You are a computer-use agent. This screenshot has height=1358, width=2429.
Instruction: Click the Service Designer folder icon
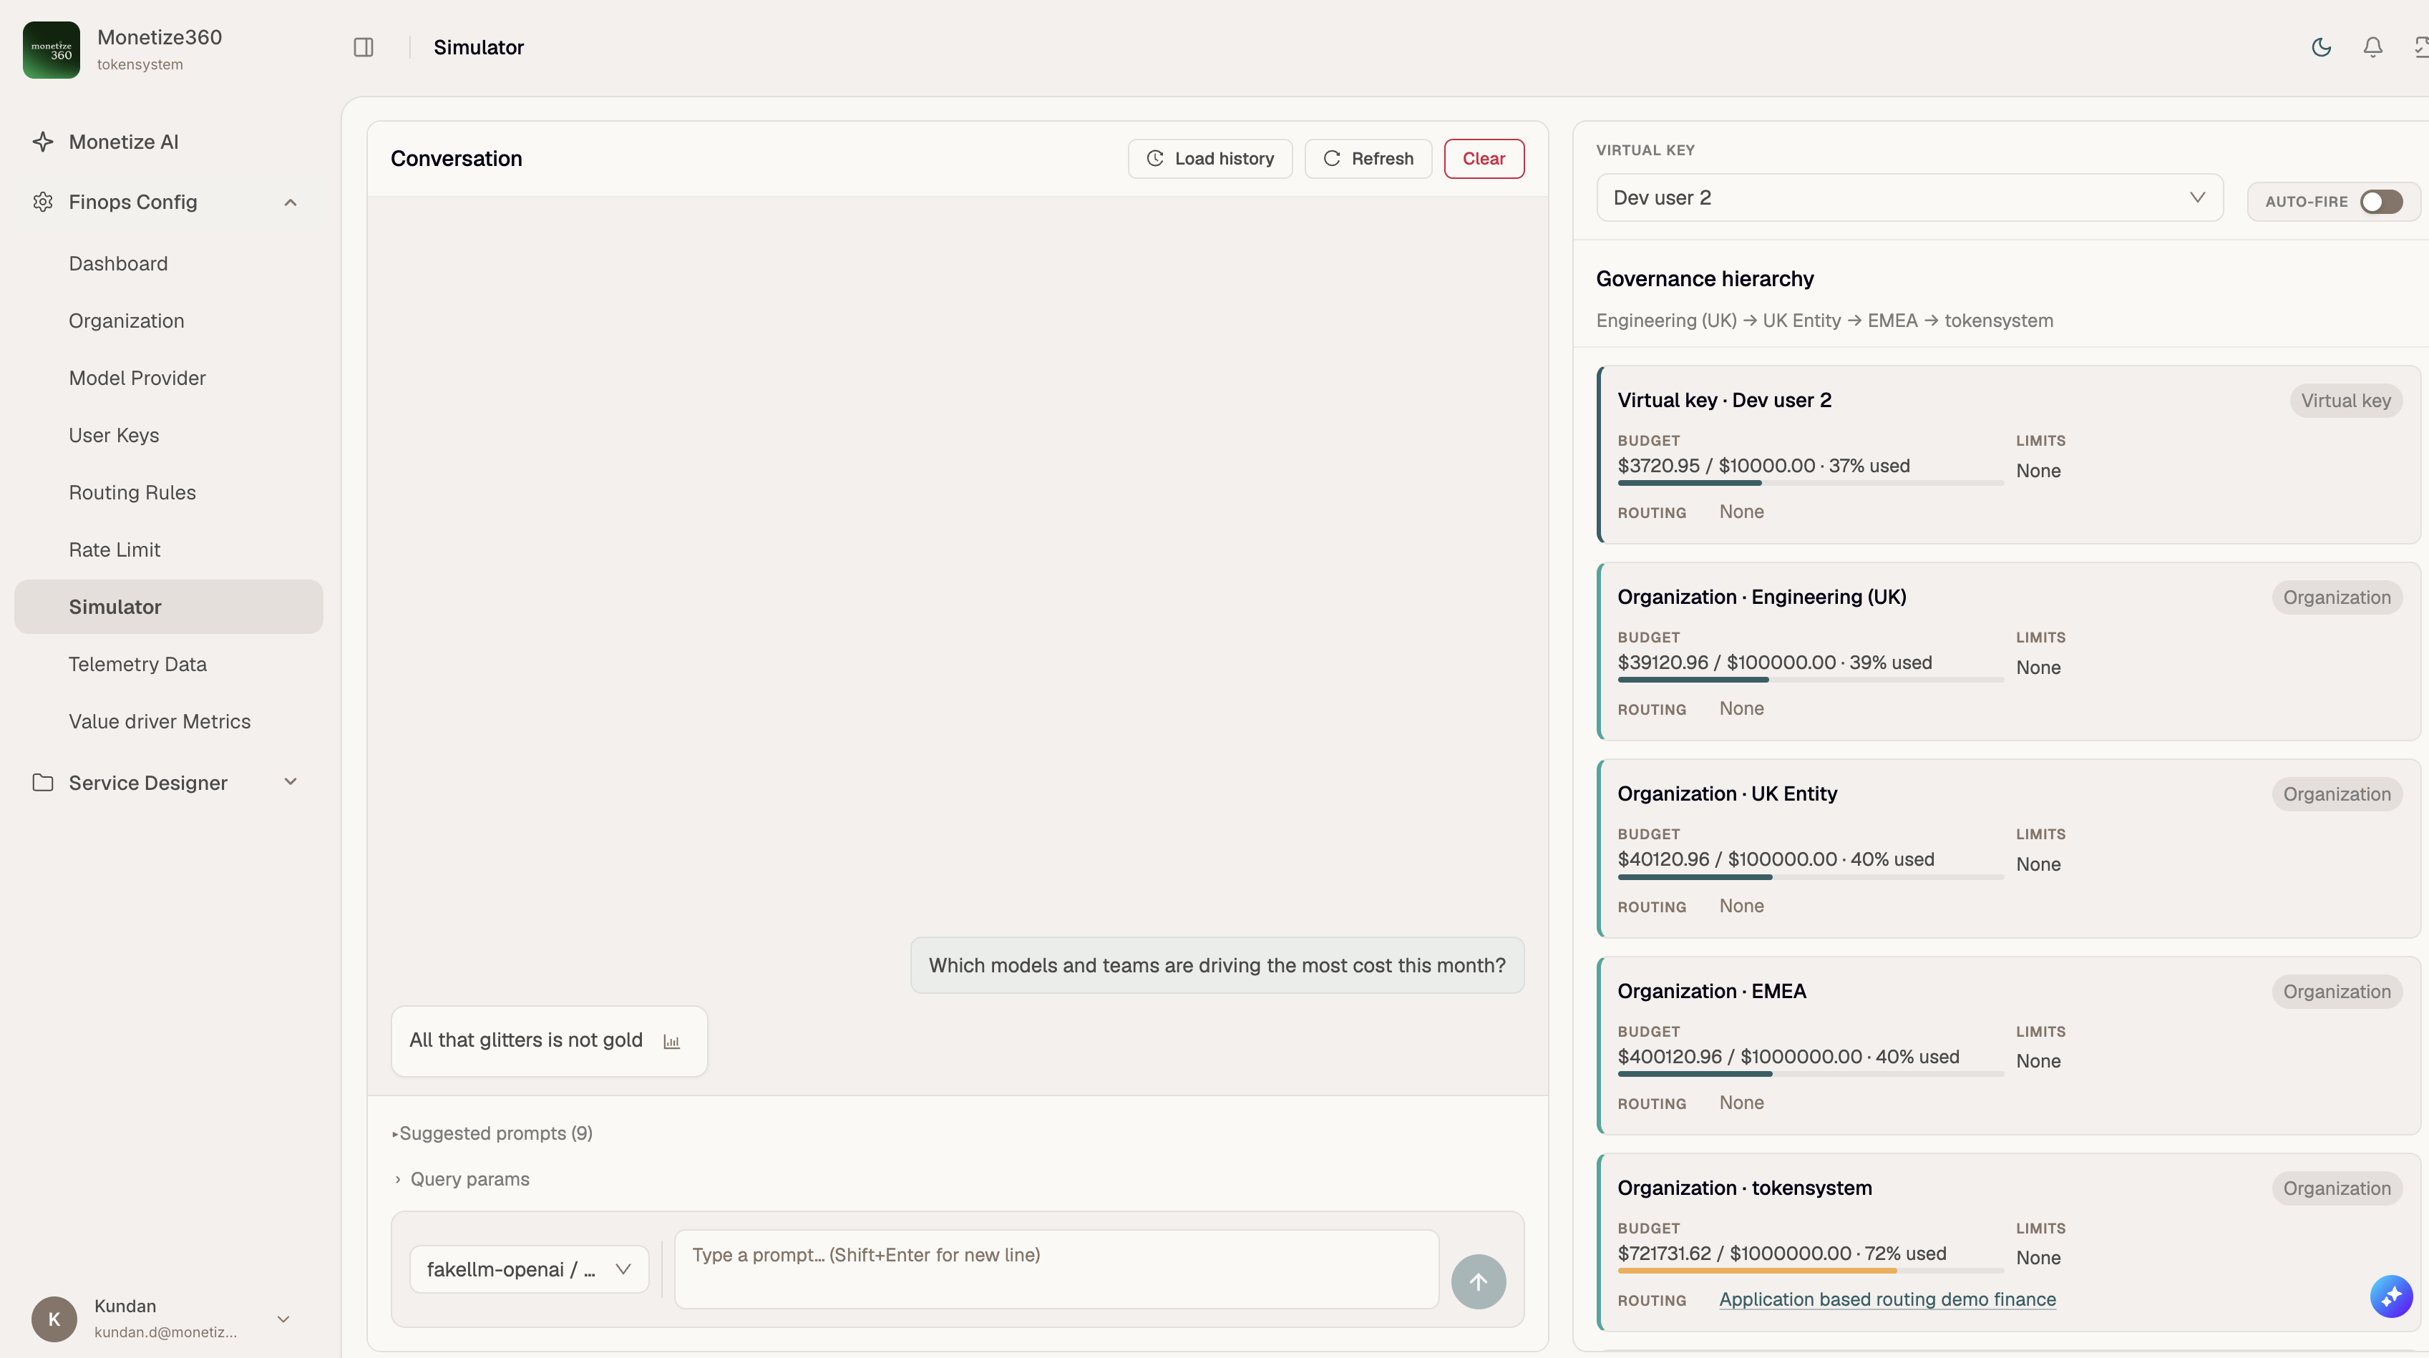tap(42, 782)
